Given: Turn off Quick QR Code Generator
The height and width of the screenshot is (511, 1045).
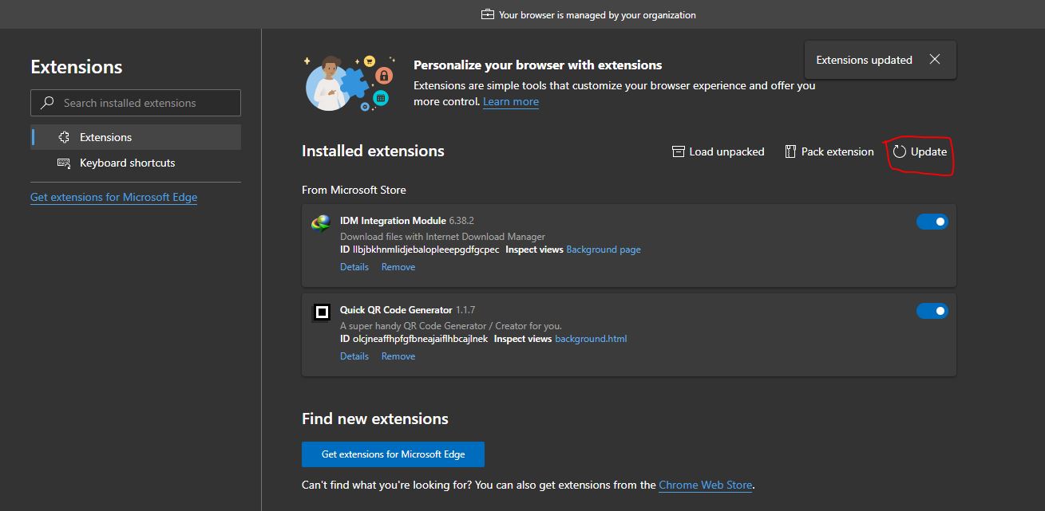Looking at the screenshot, I should point(932,310).
